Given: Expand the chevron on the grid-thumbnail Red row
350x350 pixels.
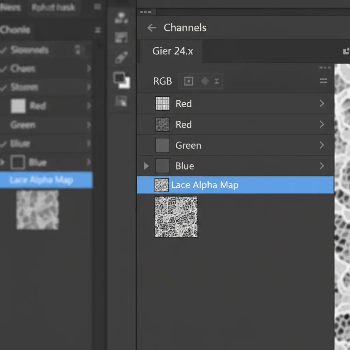Looking at the screenshot, I should coord(322,104).
